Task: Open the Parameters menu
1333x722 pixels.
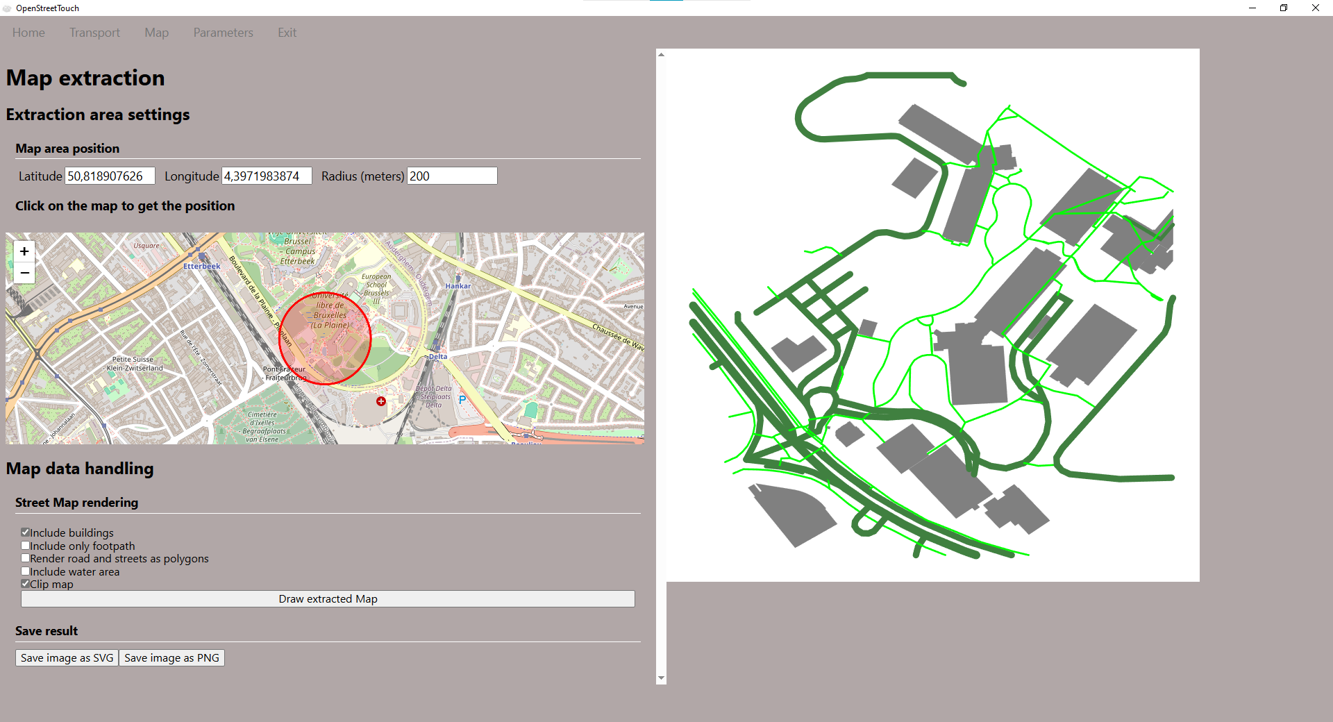Action: (x=223, y=33)
